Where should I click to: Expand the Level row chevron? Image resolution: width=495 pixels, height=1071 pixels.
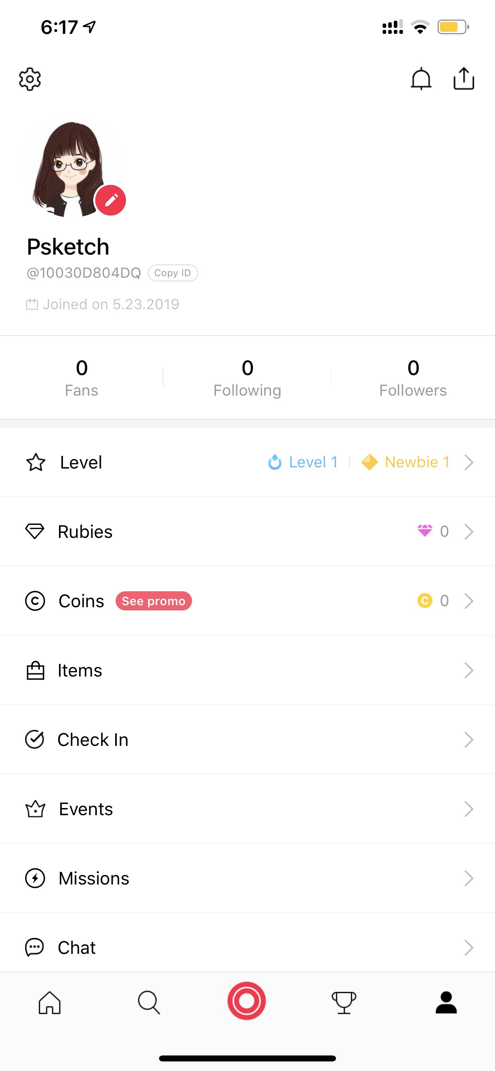coord(469,462)
